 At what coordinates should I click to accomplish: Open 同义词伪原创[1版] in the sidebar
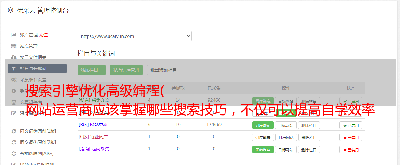(x=38, y=131)
